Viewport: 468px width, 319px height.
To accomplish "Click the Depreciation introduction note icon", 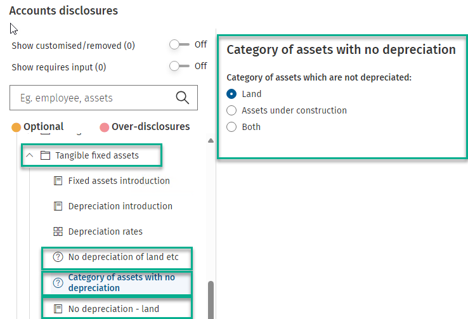I will point(58,206).
